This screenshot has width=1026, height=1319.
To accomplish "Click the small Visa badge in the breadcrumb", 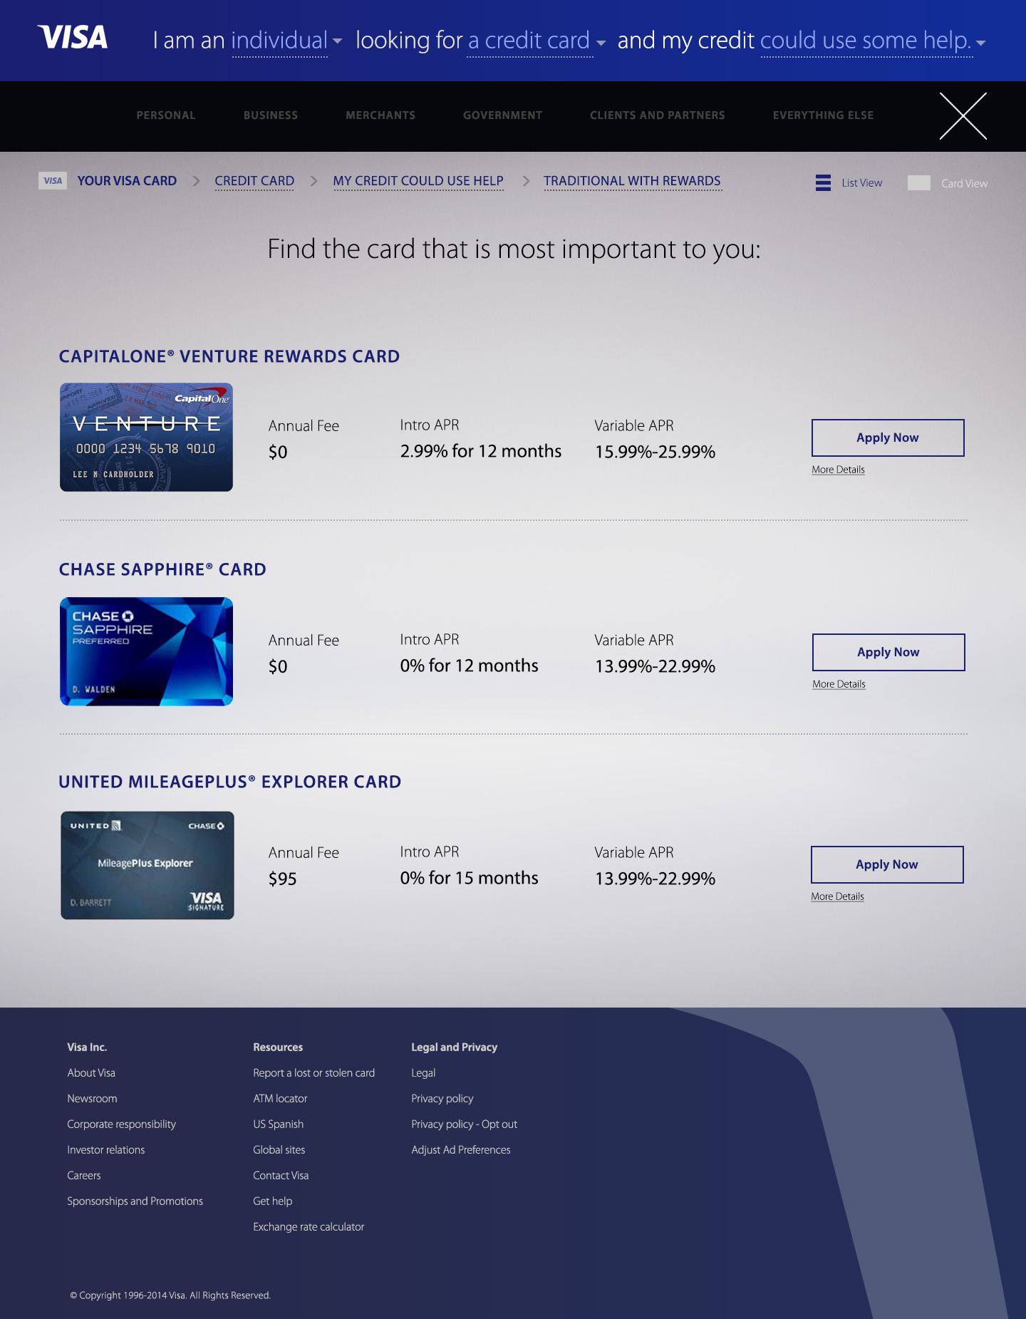I will (53, 180).
